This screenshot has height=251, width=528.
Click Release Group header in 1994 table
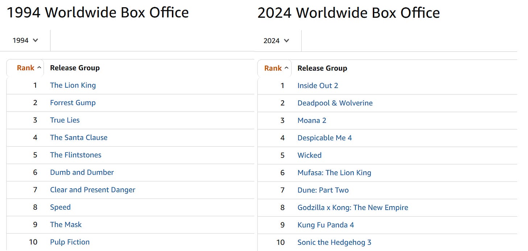click(75, 68)
